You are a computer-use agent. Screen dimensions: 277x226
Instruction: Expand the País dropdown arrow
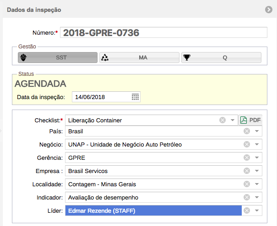[x=257, y=131]
